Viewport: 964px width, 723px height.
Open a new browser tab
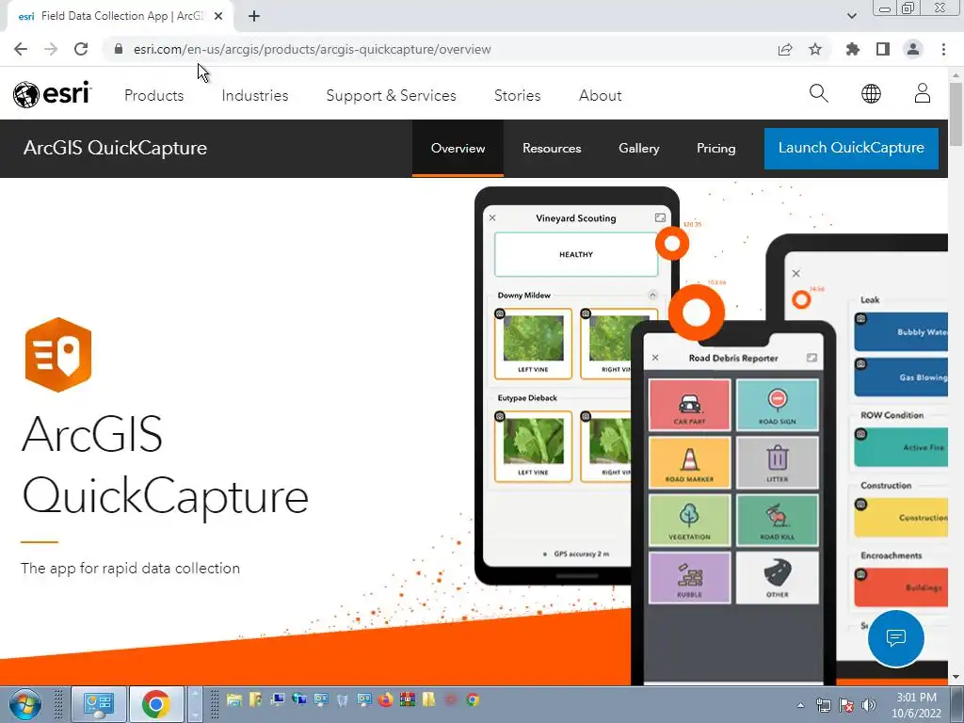coord(254,16)
